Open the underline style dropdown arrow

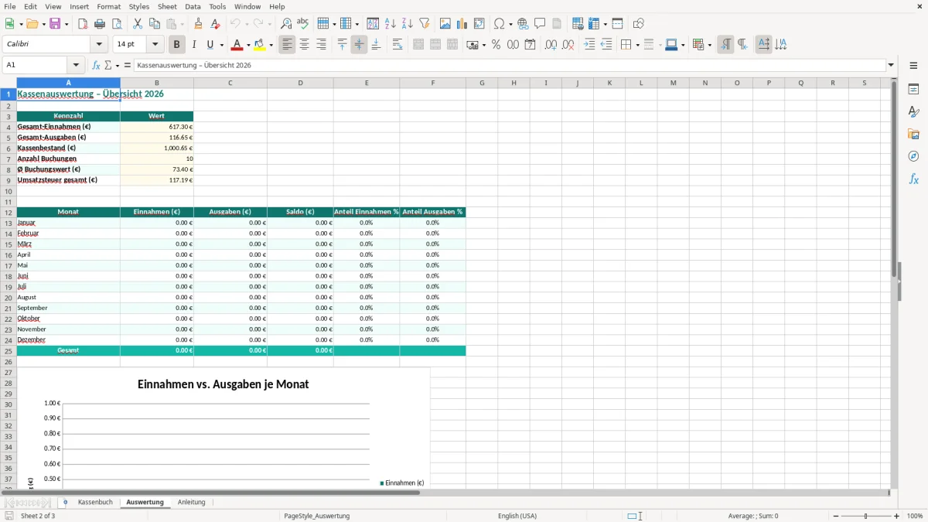221,45
